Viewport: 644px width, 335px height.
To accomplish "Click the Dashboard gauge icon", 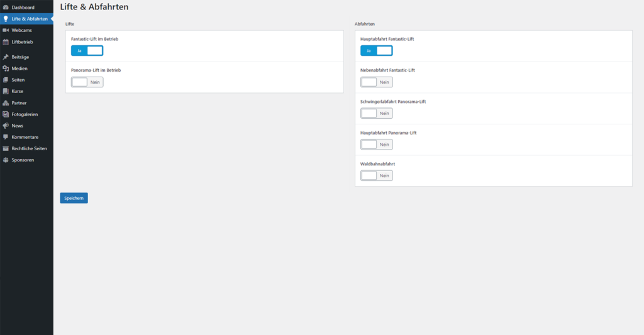I will [6, 8].
